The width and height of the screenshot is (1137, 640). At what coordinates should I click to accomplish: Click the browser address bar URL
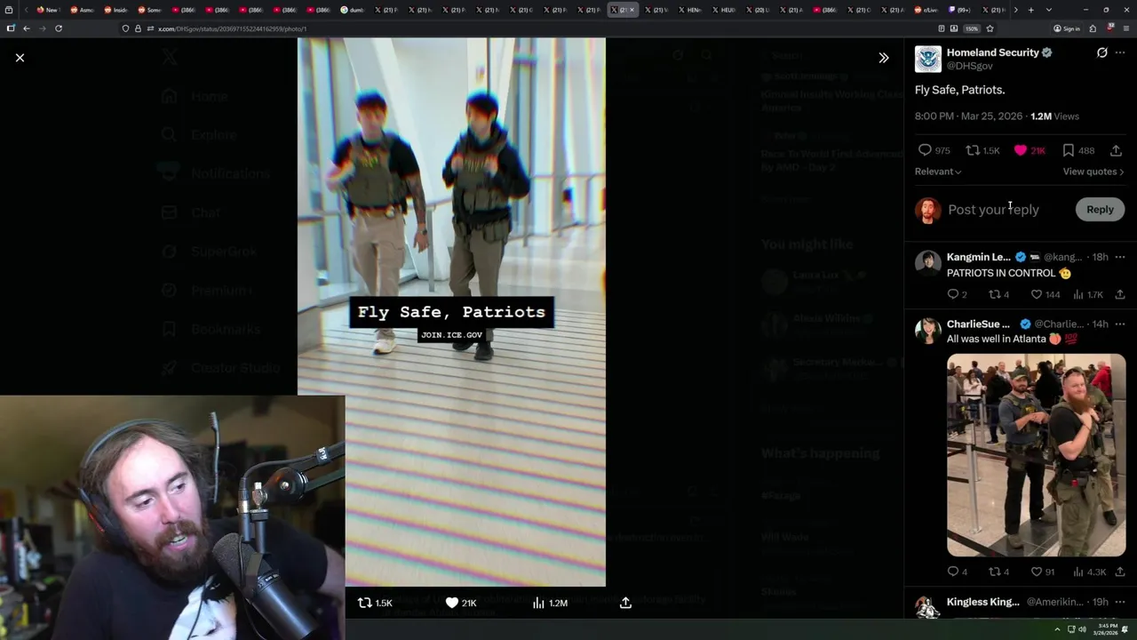click(x=233, y=28)
